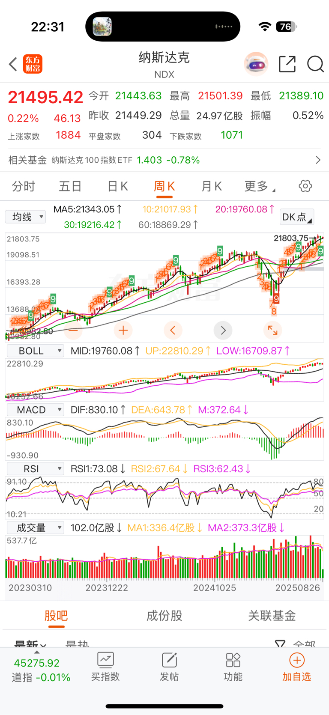This screenshot has width=329, height=715.
Task: Tap the DIF:830.10 MACD value
Action: [98, 410]
